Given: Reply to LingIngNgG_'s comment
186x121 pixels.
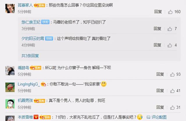Looking at the screenshot, I should [x=160, y=91].
